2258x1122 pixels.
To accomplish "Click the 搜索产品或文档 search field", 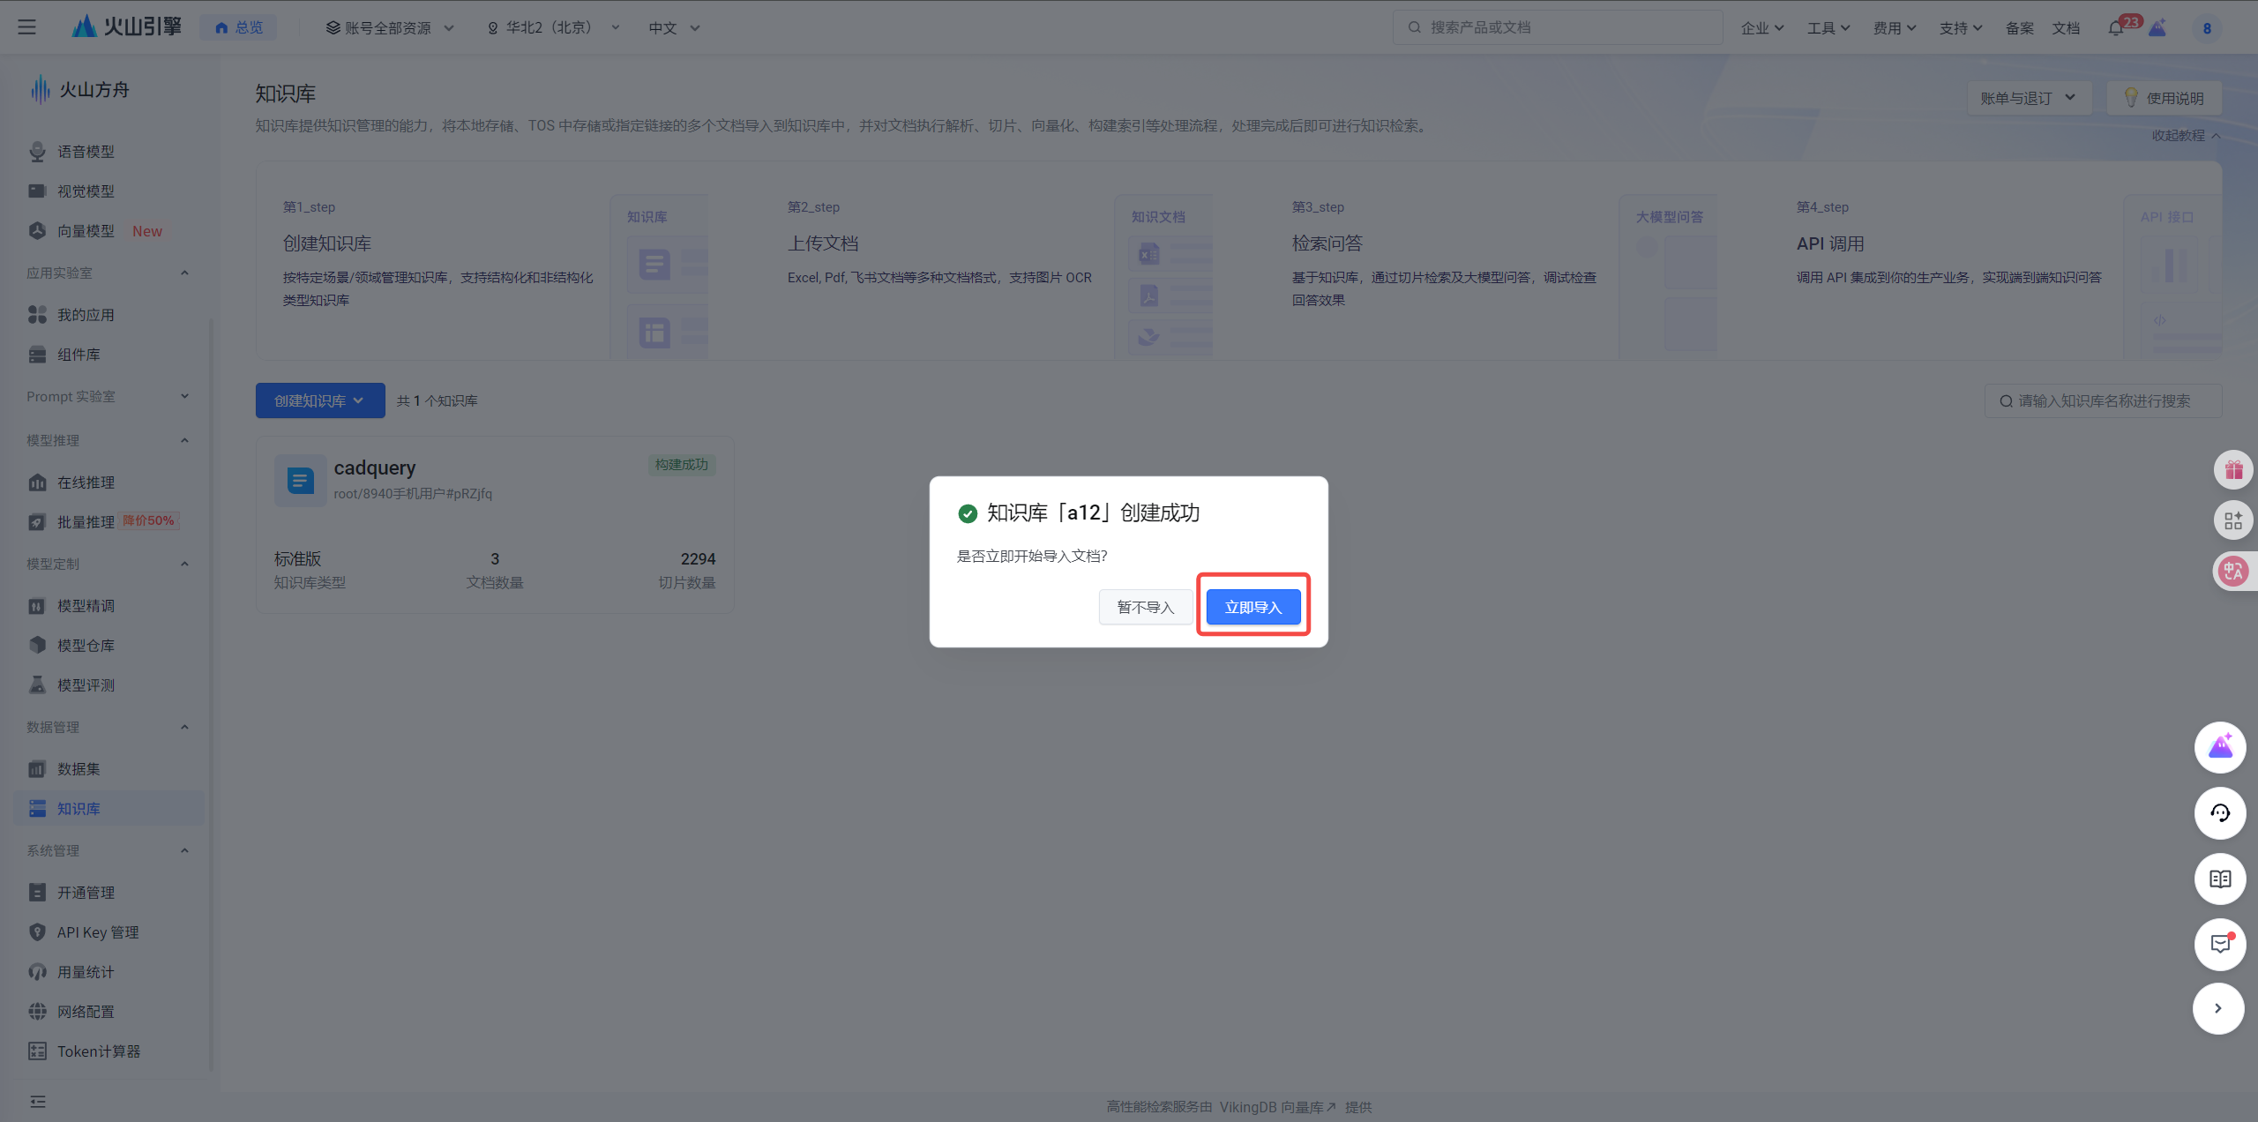I will (x=1558, y=27).
